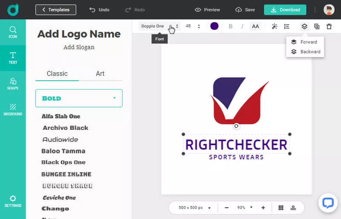This screenshot has height=219, width=341.
Task: Switch to the Art tab
Action: 100,74
